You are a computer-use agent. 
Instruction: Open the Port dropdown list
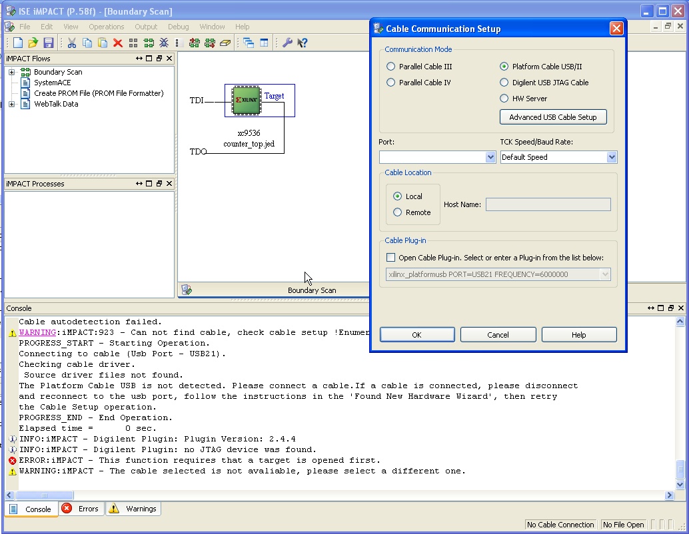490,157
